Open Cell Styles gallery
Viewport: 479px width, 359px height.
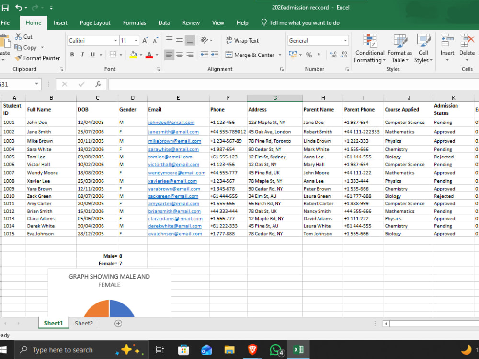[423, 48]
